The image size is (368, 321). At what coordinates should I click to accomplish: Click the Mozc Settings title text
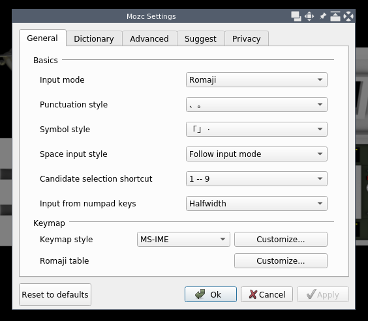(151, 16)
